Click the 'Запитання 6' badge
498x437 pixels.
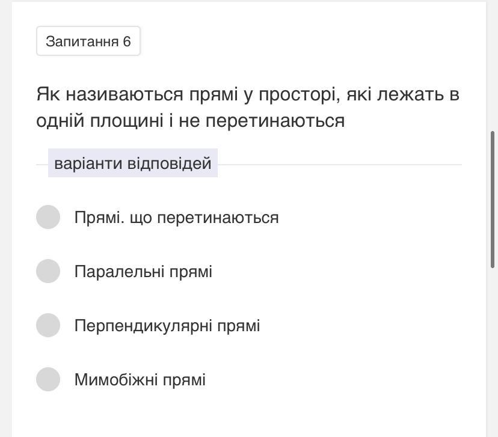(x=88, y=41)
